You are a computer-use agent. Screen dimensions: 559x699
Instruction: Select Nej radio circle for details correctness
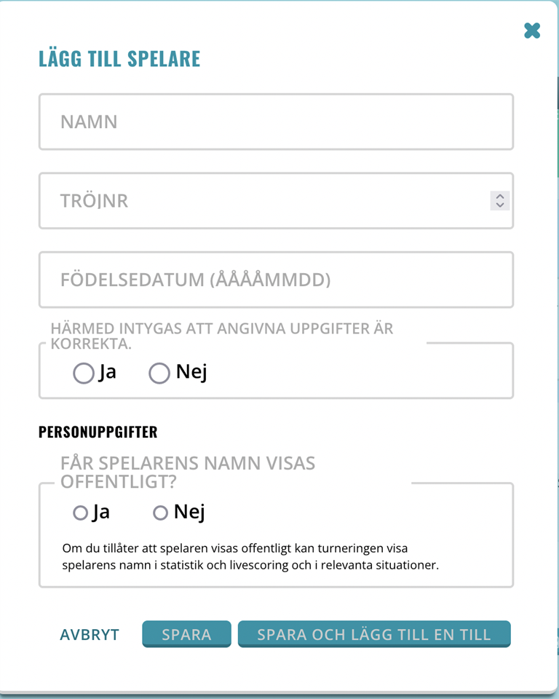pyautogui.click(x=159, y=374)
